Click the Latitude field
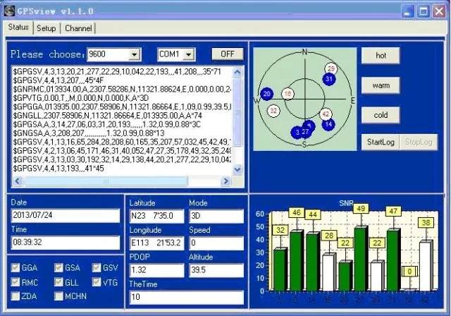451x316 pixels. pos(156,216)
